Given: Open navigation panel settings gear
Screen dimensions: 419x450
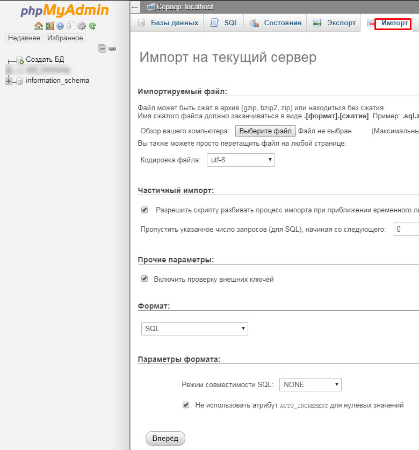Looking at the screenshot, I should [x=82, y=26].
